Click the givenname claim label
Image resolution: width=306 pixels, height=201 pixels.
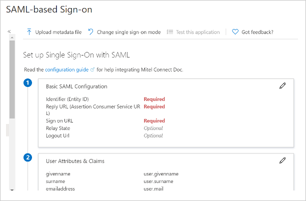(58, 174)
